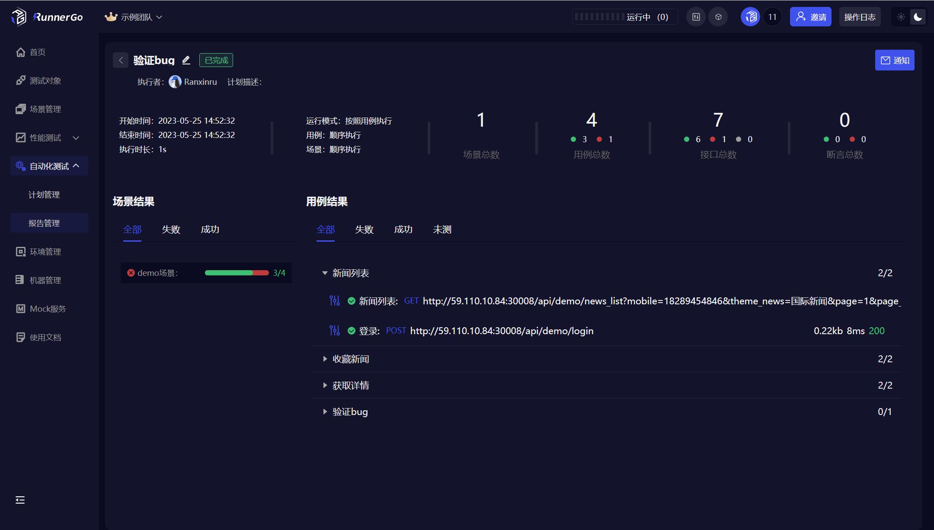Click the 邀请 invite button
934x530 pixels.
[810, 17]
